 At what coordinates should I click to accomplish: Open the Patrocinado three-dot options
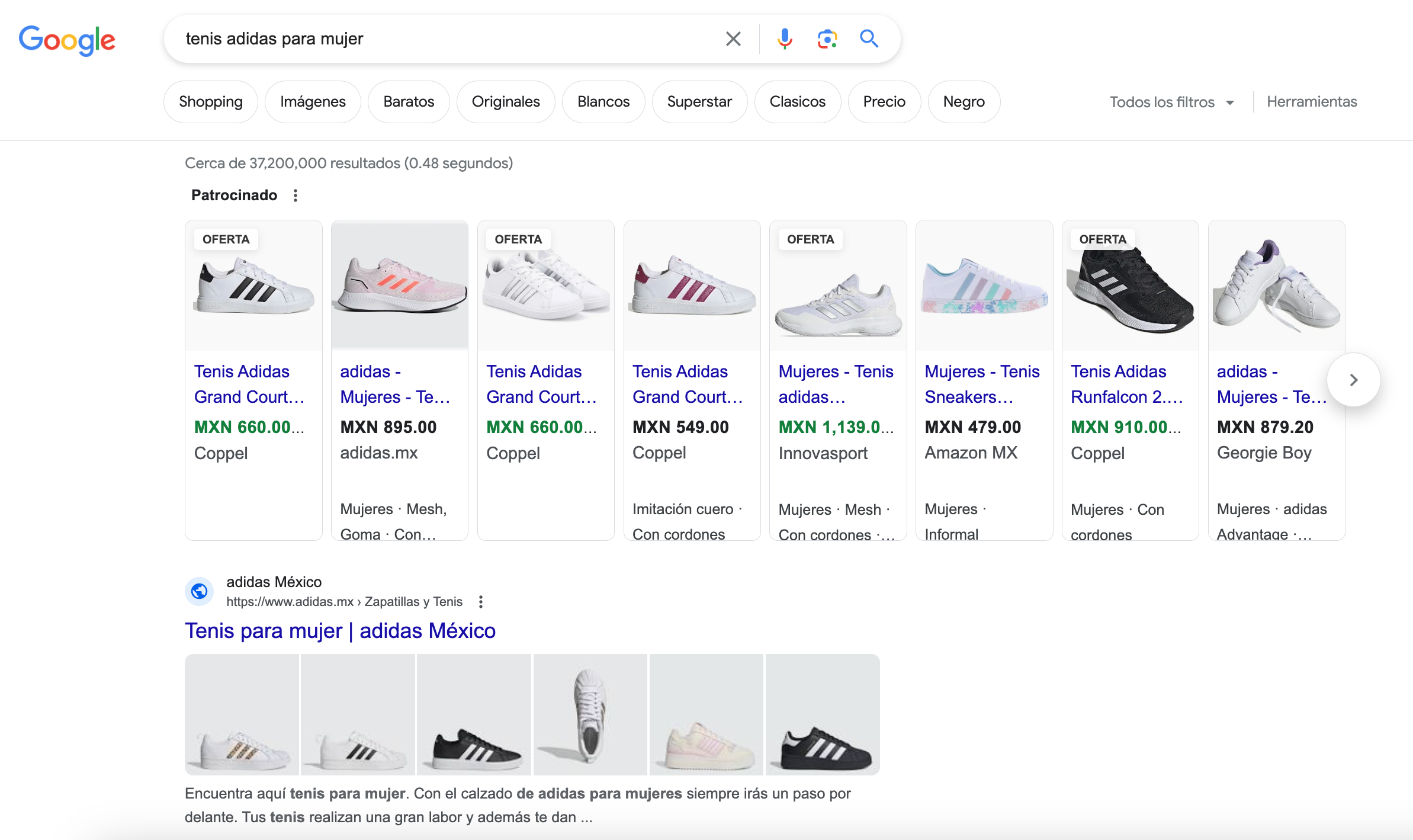click(296, 195)
